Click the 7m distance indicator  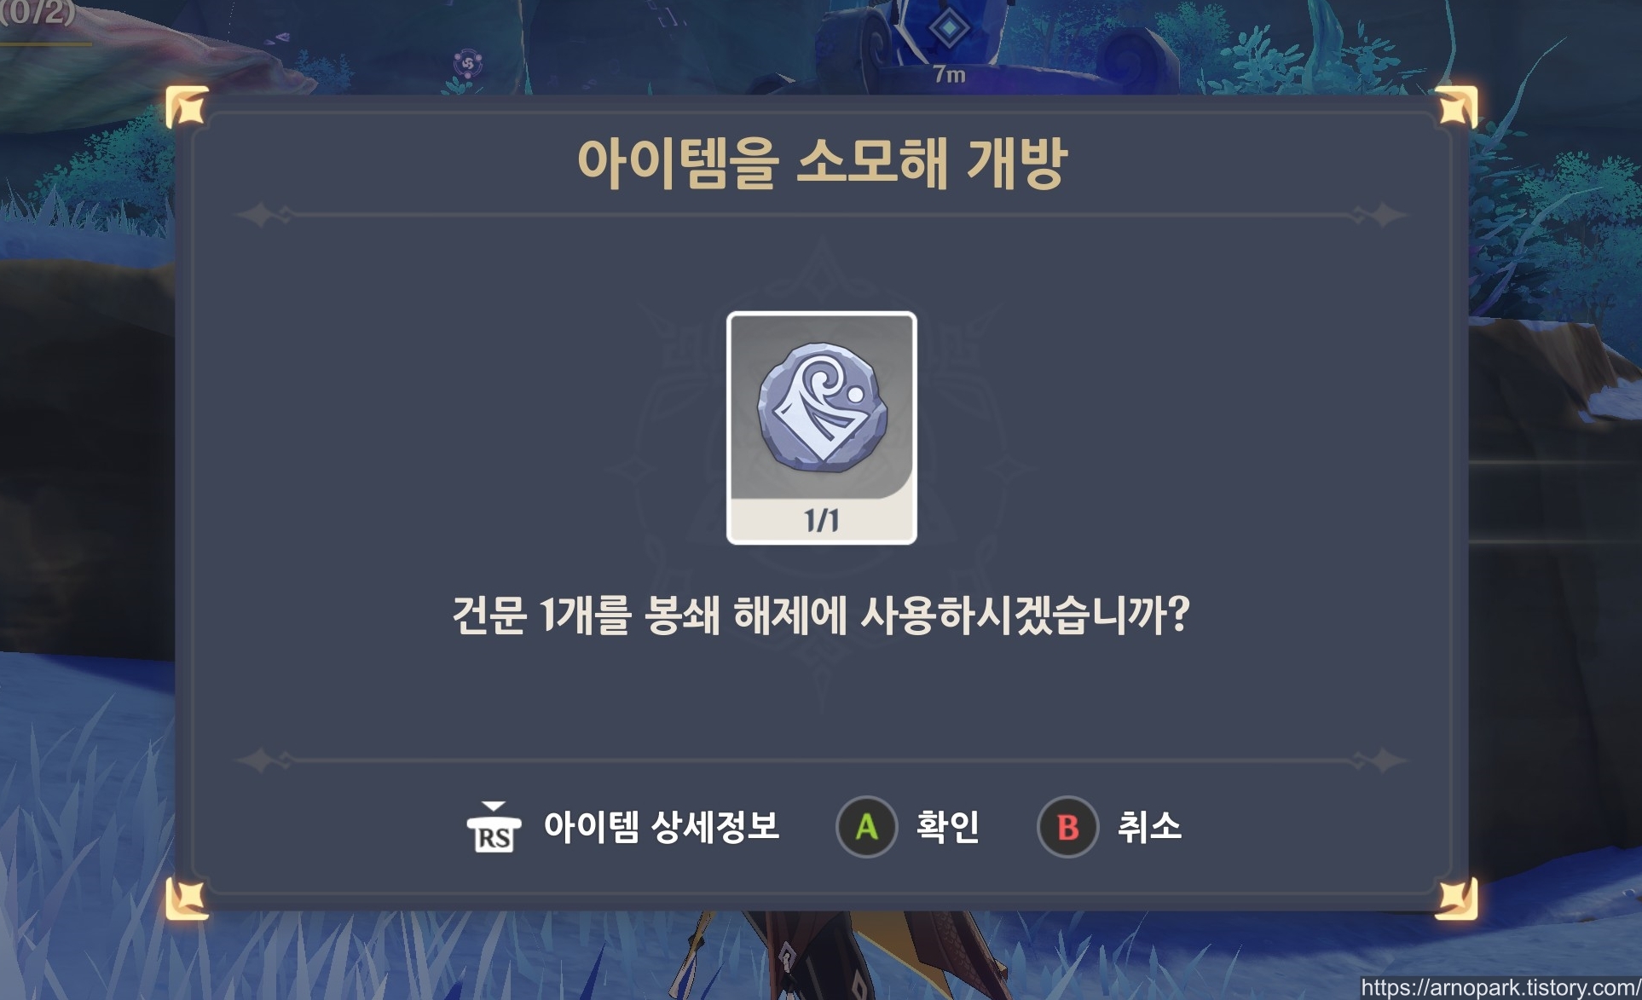click(950, 75)
